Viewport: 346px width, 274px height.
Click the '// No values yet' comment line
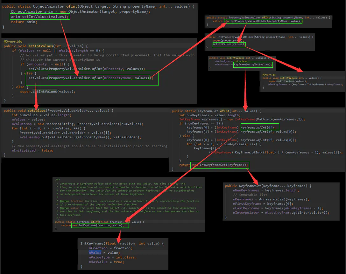click(107, 55)
